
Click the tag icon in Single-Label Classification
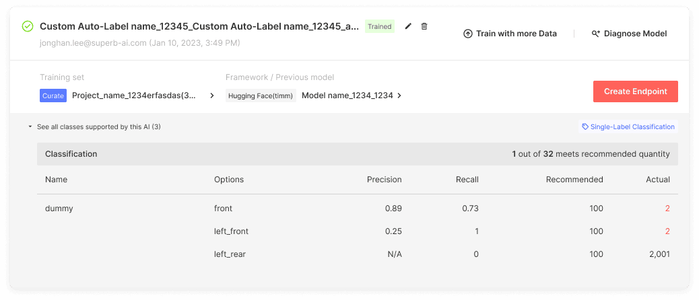(585, 127)
